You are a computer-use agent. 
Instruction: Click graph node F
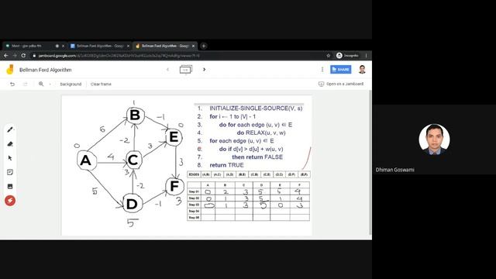[x=174, y=186]
